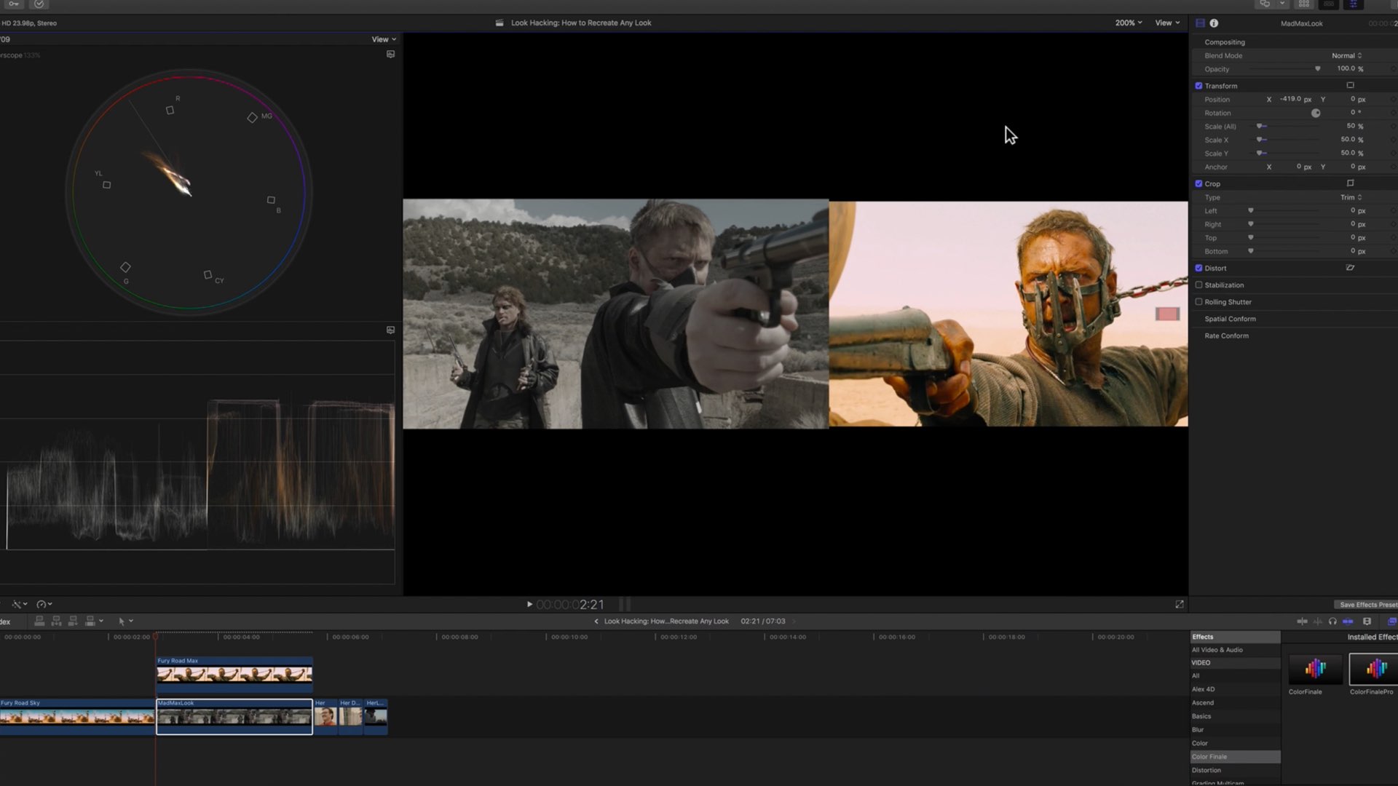Click the background tasks checkmark icon
Image resolution: width=1398 pixels, height=786 pixels.
coord(39,4)
